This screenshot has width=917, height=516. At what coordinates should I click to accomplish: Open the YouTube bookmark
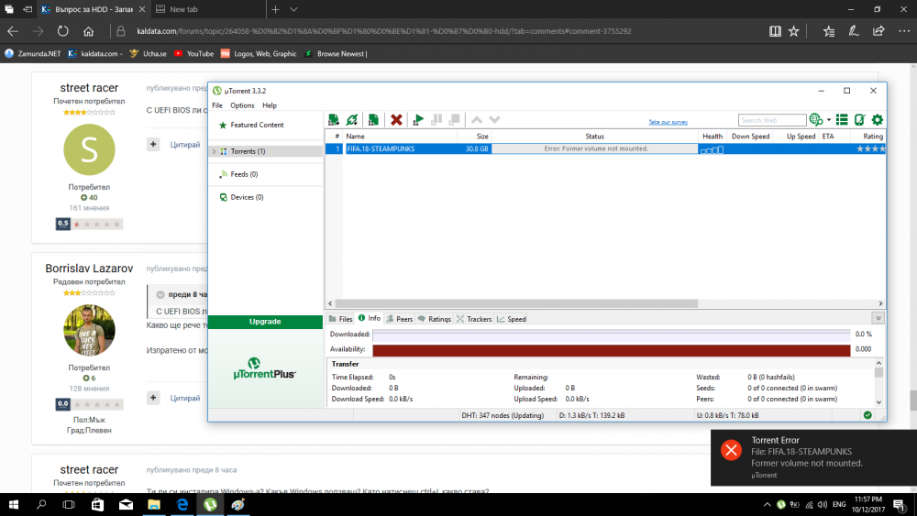point(194,54)
